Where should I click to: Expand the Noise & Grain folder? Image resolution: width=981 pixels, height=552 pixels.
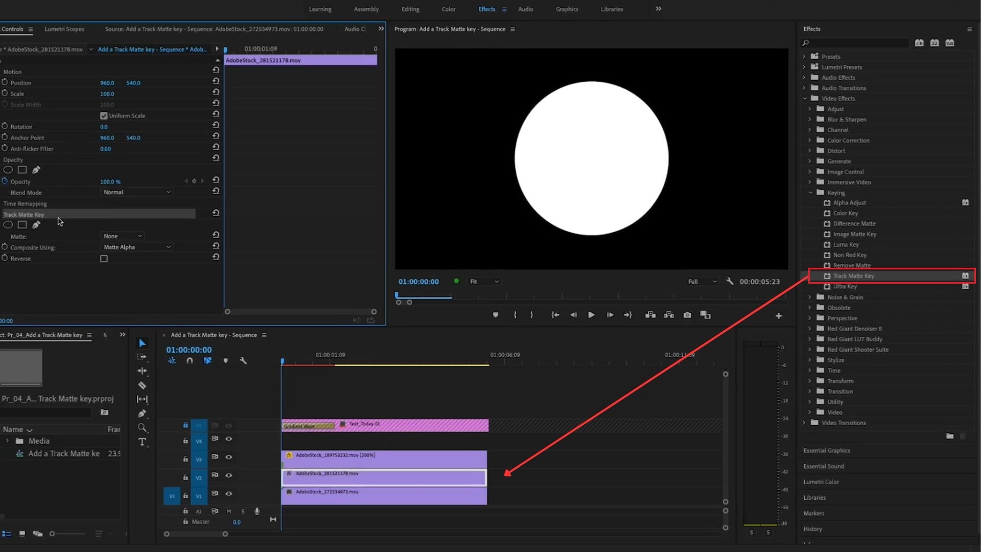[810, 297]
